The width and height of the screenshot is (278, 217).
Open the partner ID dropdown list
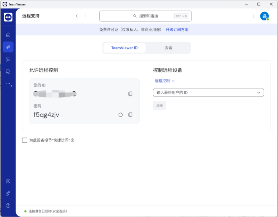(x=258, y=92)
